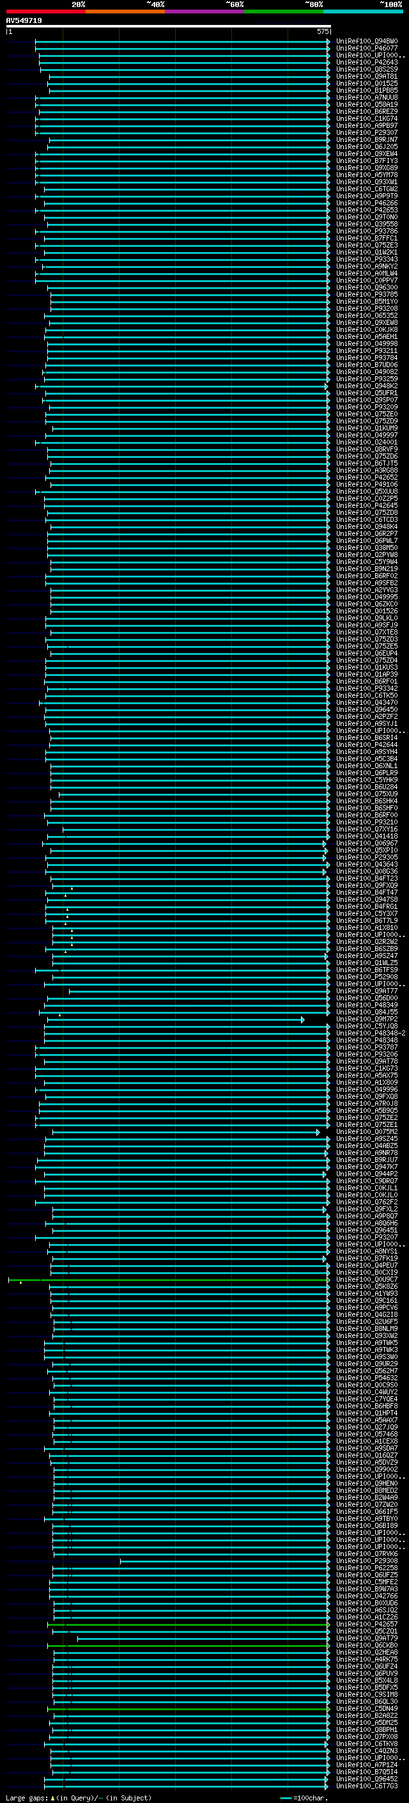The image size is (409, 1803).
Task: Select hit UniRef100_P54632
Action: pos(366,1378)
